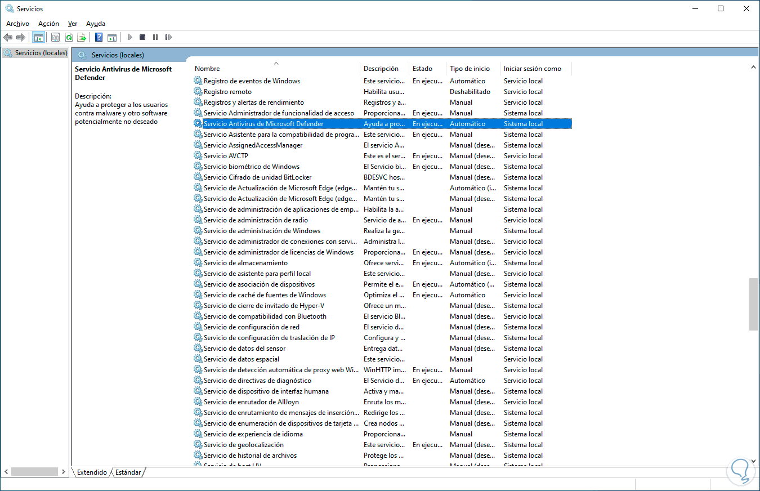The image size is (760, 491).
Task: Stop the selected service via toolbar icon
Action: 142,37
